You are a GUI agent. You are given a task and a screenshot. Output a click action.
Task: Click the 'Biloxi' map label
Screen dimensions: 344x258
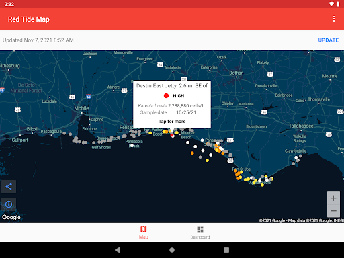pos(32,129)
